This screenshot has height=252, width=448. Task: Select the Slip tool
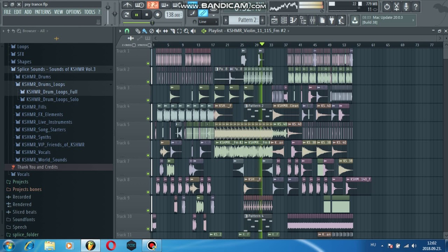click(166, 31)
